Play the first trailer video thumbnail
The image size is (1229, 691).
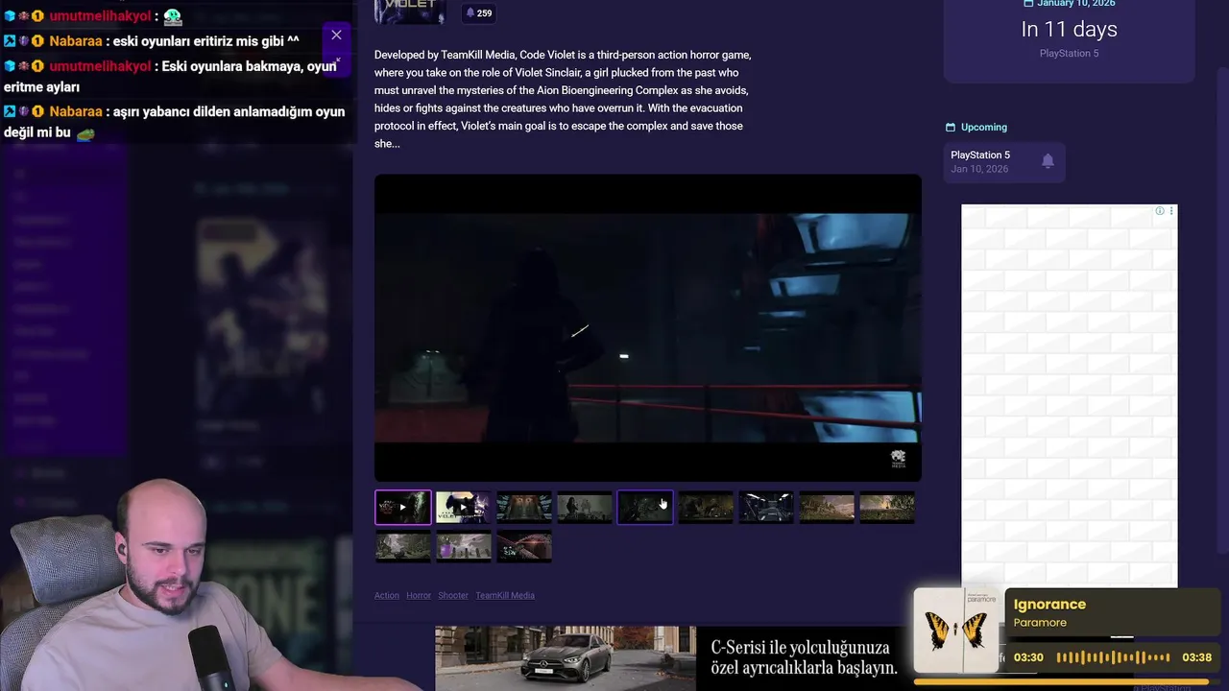[x=403, y=507]
